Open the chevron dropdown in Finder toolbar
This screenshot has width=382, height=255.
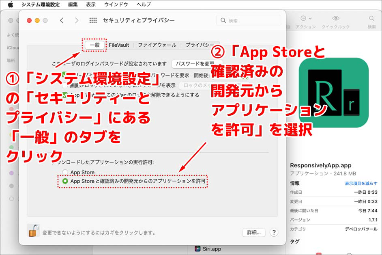click(x=310, y=18)
